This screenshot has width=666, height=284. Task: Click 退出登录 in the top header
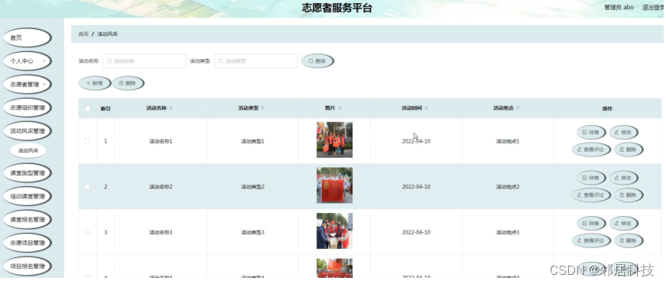click(654, 7)
